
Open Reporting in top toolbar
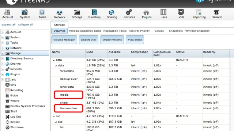click(x=199, y=14)
